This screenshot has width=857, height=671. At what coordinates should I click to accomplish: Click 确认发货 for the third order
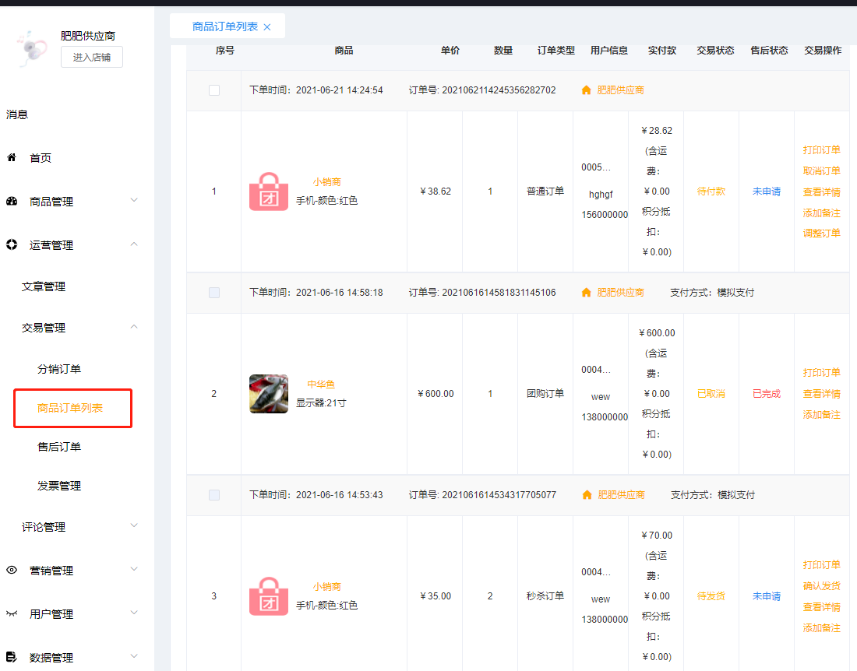[821, 586]
